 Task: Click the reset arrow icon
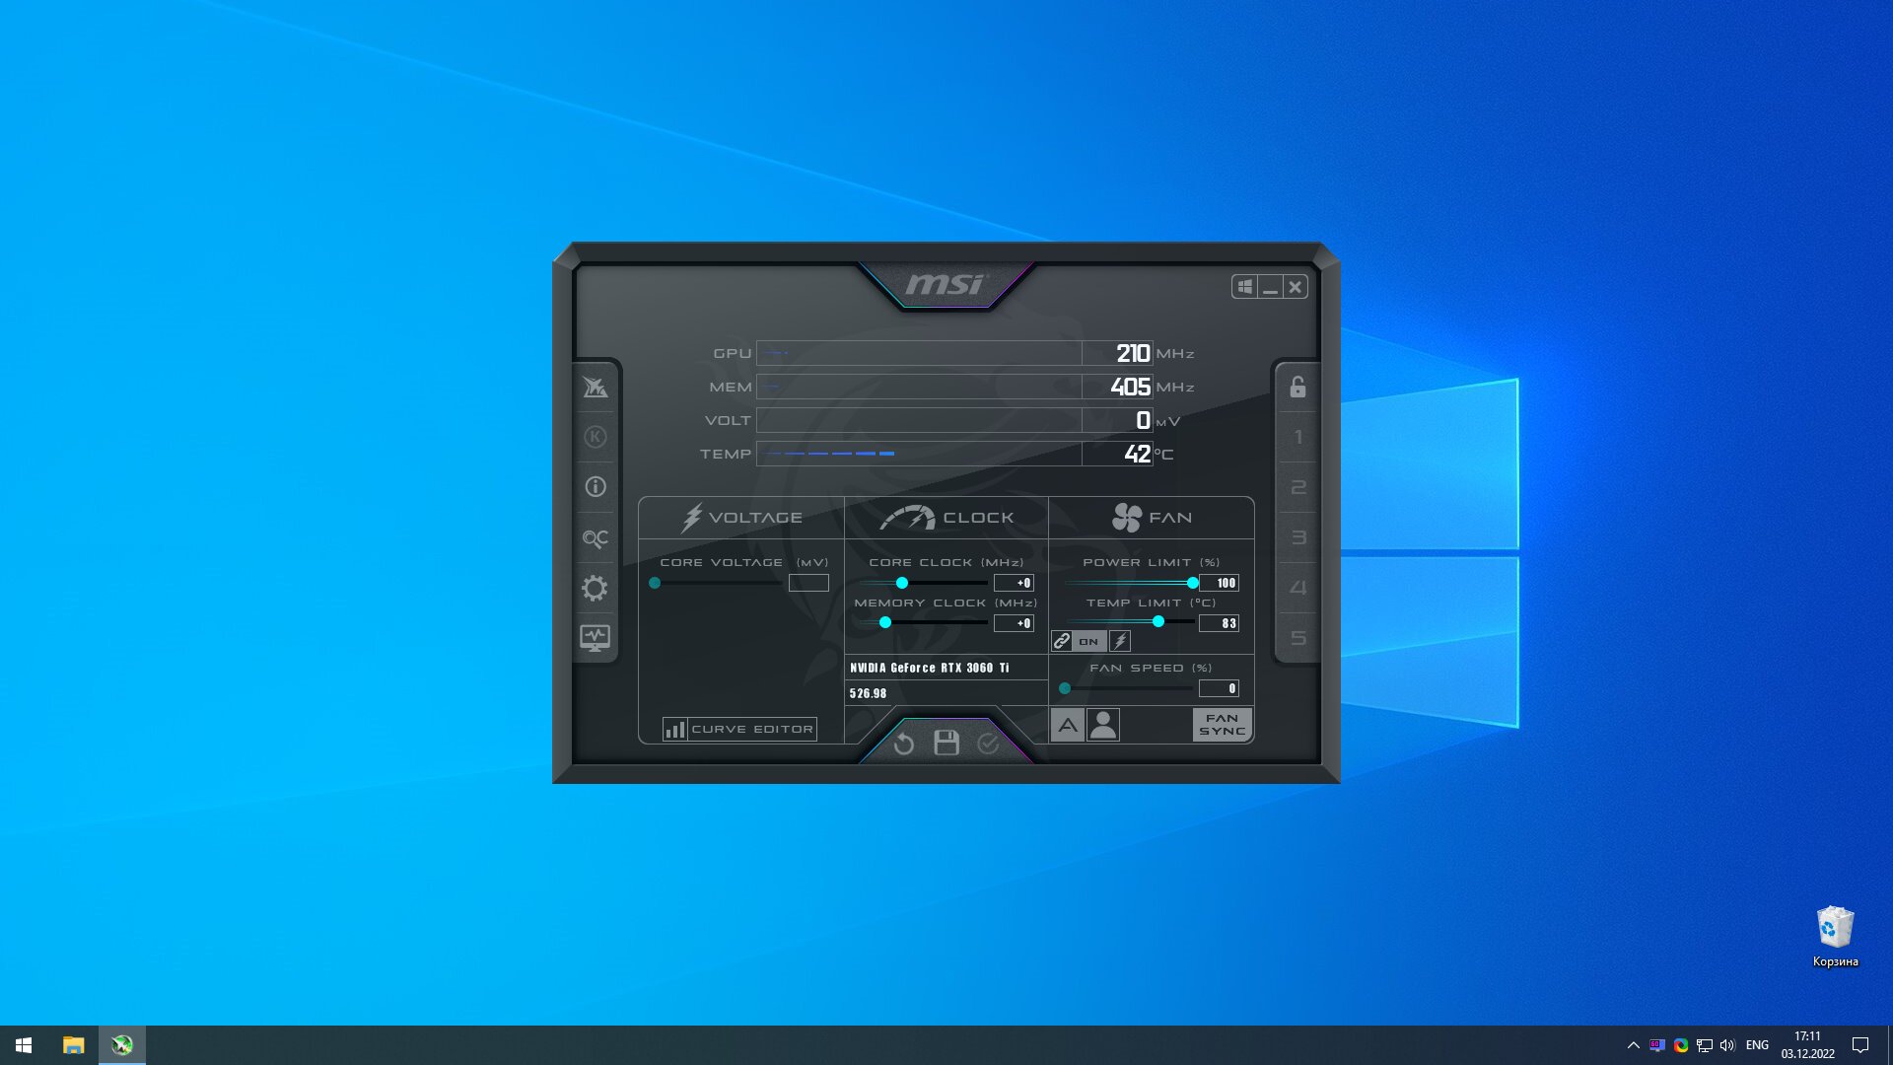(x=904, y=744)
